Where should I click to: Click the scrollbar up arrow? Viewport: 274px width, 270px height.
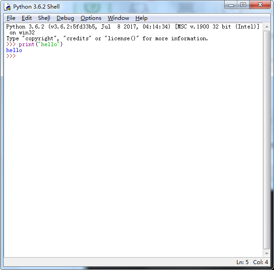tap(267, 27)
